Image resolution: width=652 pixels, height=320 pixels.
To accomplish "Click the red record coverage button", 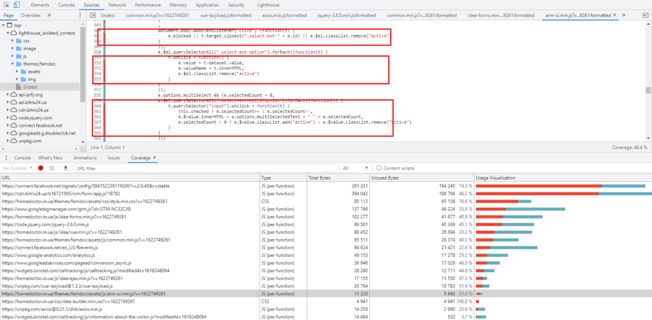I will [41, 168].
